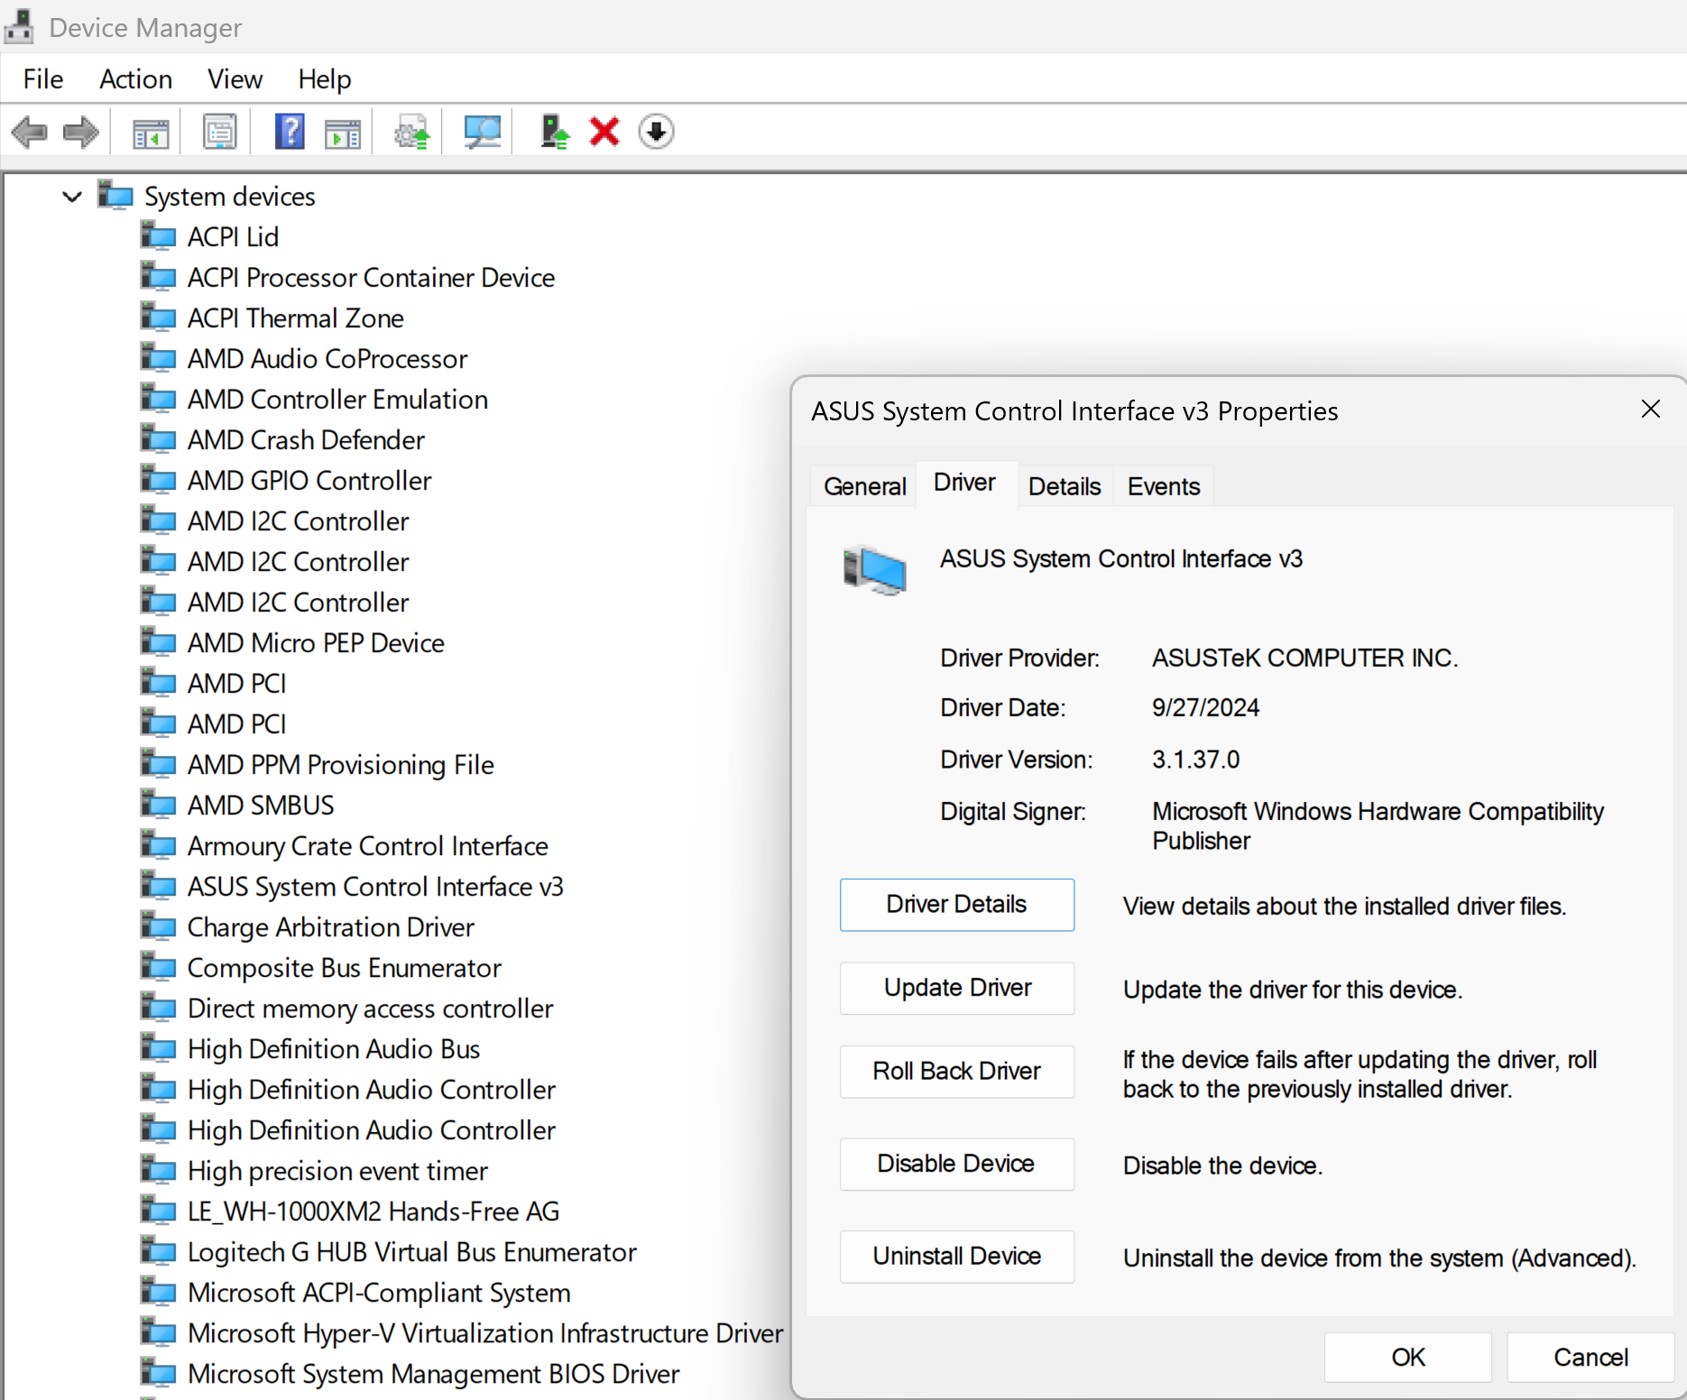
Task: Click the Enable device toolbar icon with green arrow
Action: [x=554, y=133]
